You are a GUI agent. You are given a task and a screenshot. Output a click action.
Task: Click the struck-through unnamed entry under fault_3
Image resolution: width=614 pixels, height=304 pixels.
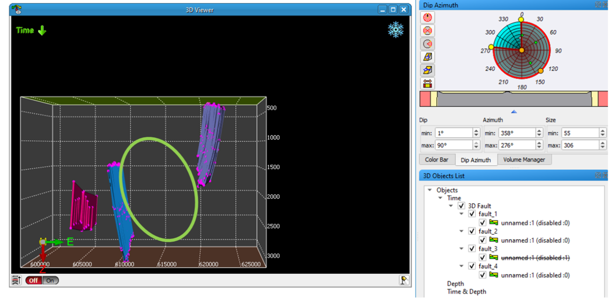pyautogui.click(x=536, y=258)
